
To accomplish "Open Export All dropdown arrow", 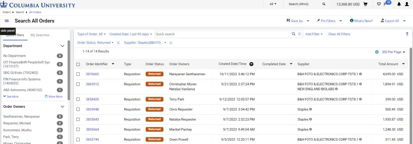I will click(404, 21).
